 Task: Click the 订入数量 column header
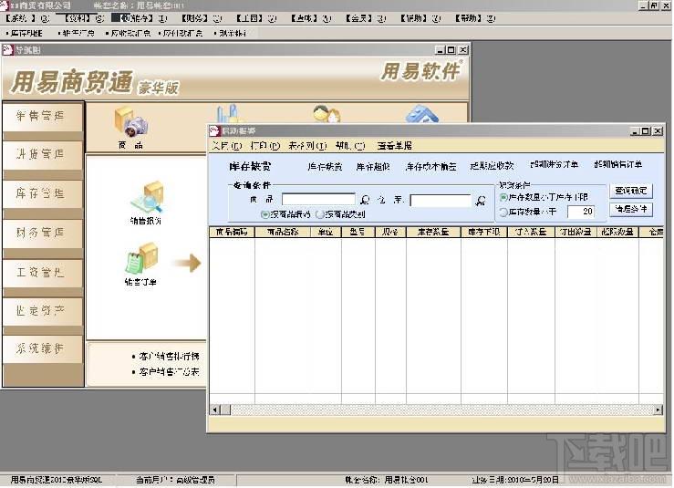pyautogui.click(x=531, y=233)
